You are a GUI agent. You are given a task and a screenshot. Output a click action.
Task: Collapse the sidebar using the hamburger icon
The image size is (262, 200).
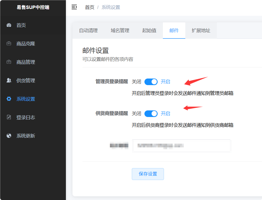pyautogui.click(x=74, y=7)
